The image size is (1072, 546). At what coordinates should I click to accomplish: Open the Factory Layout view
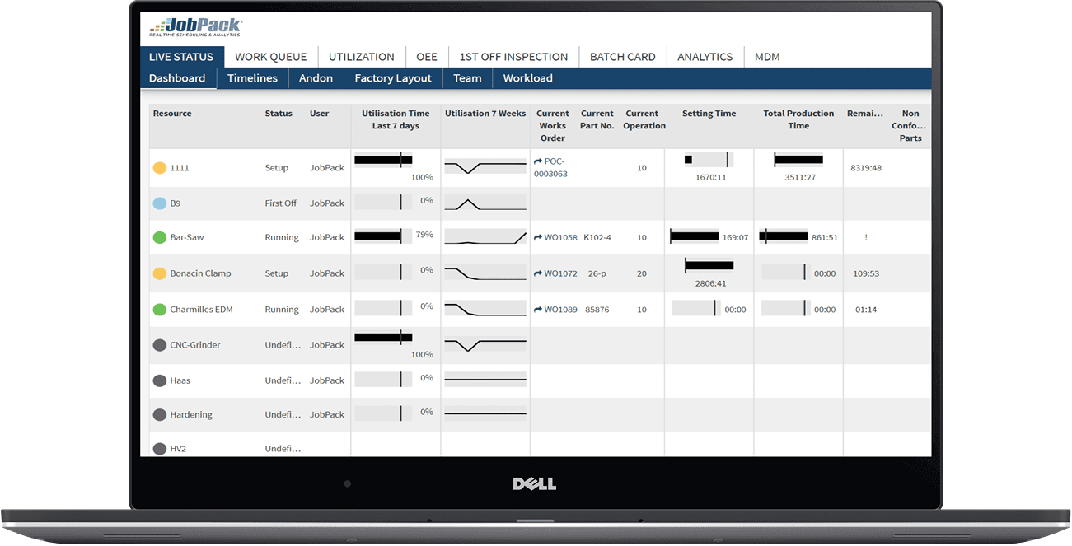393,78
